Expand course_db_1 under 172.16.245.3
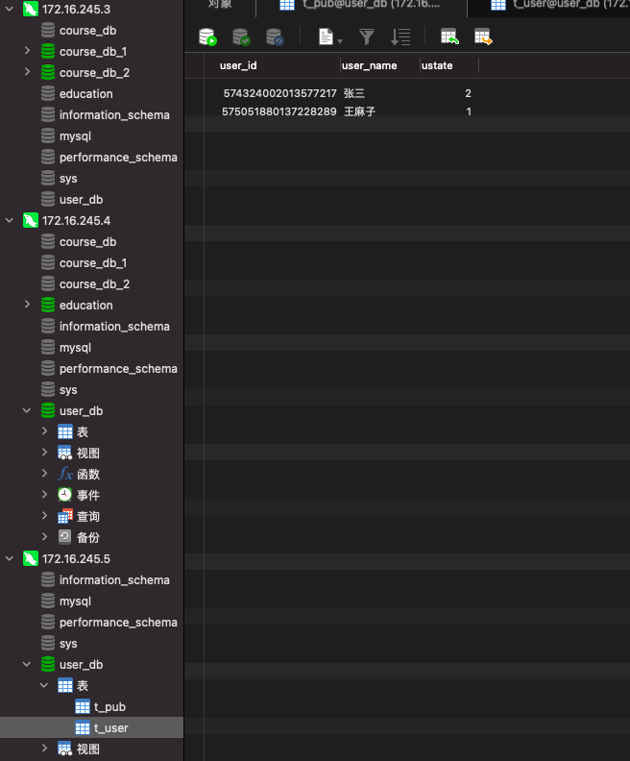This screenshot has height=761, width=630. coord(27,51)
